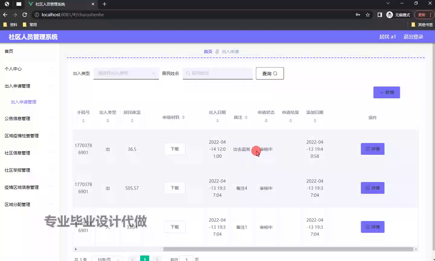
Task: Sort by 出入类型 column
Action: tap(108, 121)
